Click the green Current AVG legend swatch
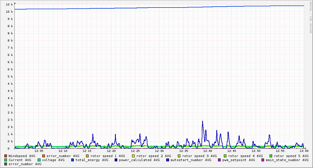 (x=6, y=160)
